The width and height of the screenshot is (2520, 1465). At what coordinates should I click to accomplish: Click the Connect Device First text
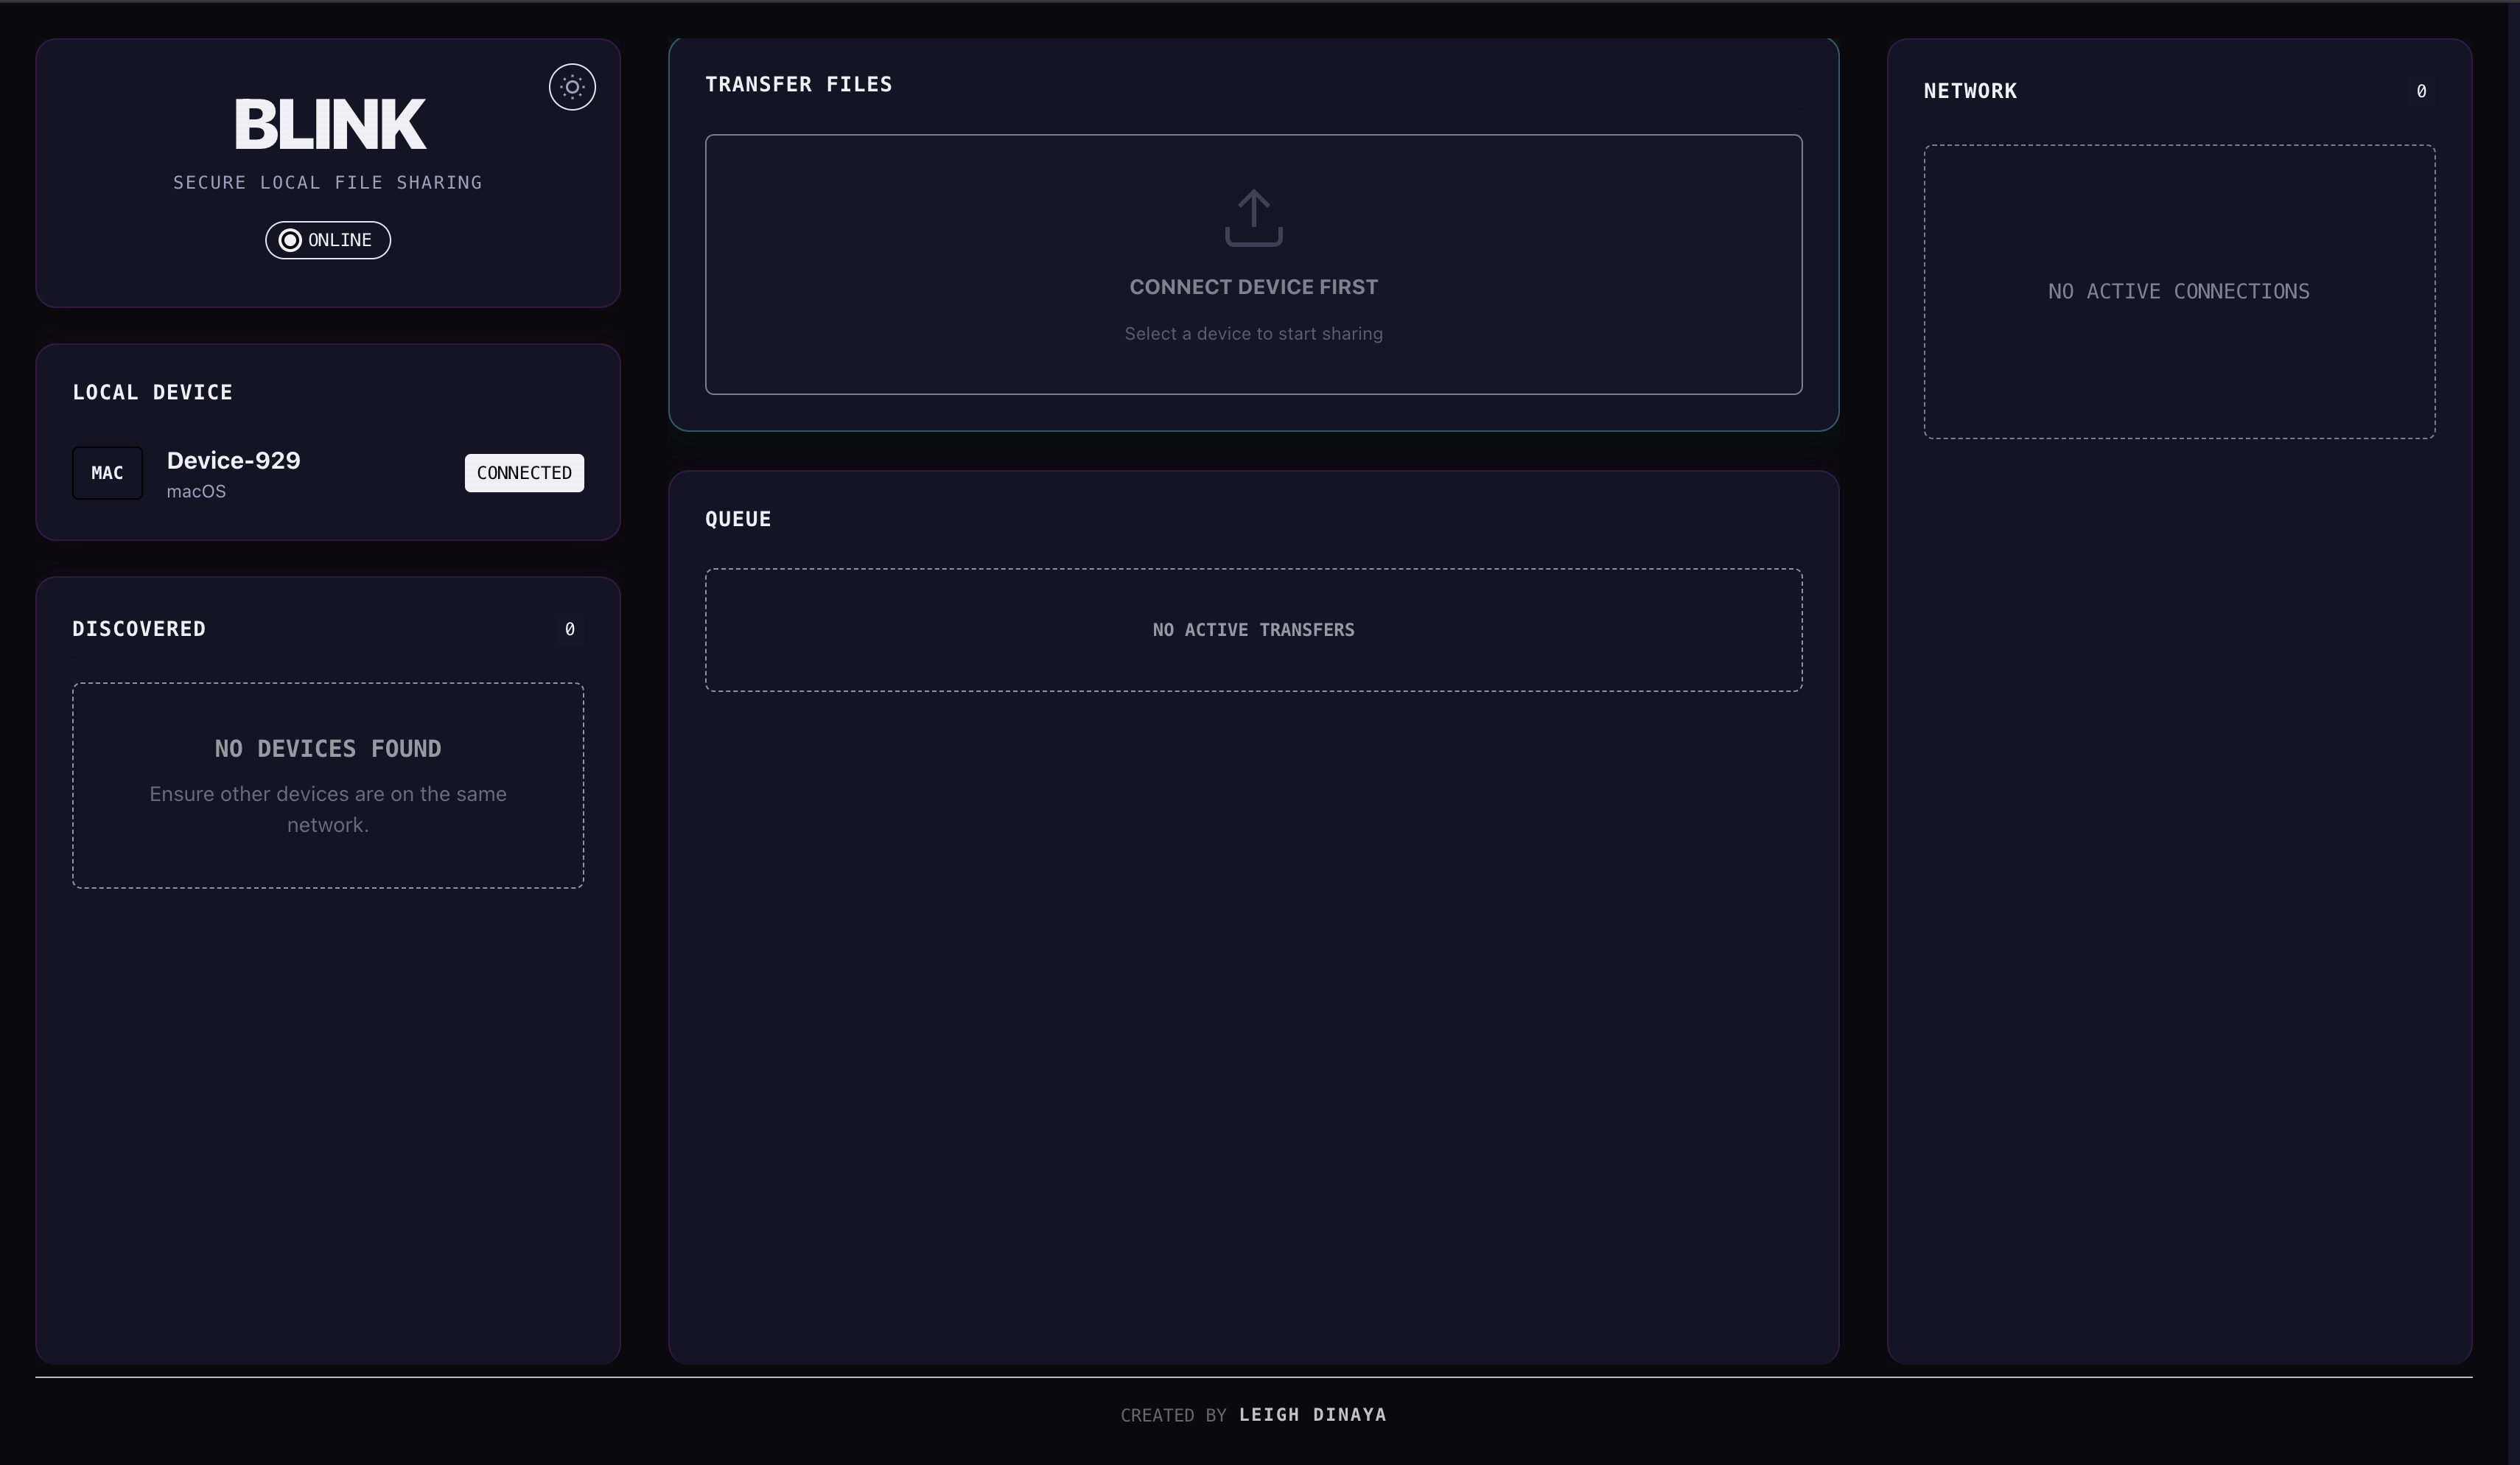click(x=1253, y=287)
